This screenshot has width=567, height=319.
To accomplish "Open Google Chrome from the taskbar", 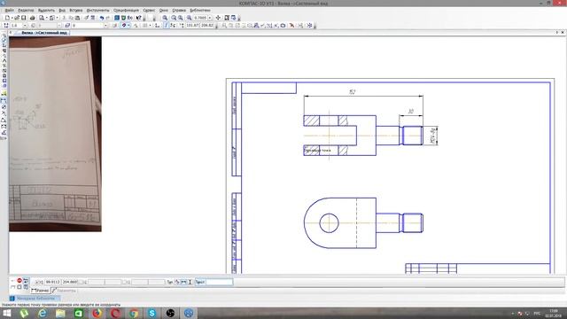I will click(134, 313).
